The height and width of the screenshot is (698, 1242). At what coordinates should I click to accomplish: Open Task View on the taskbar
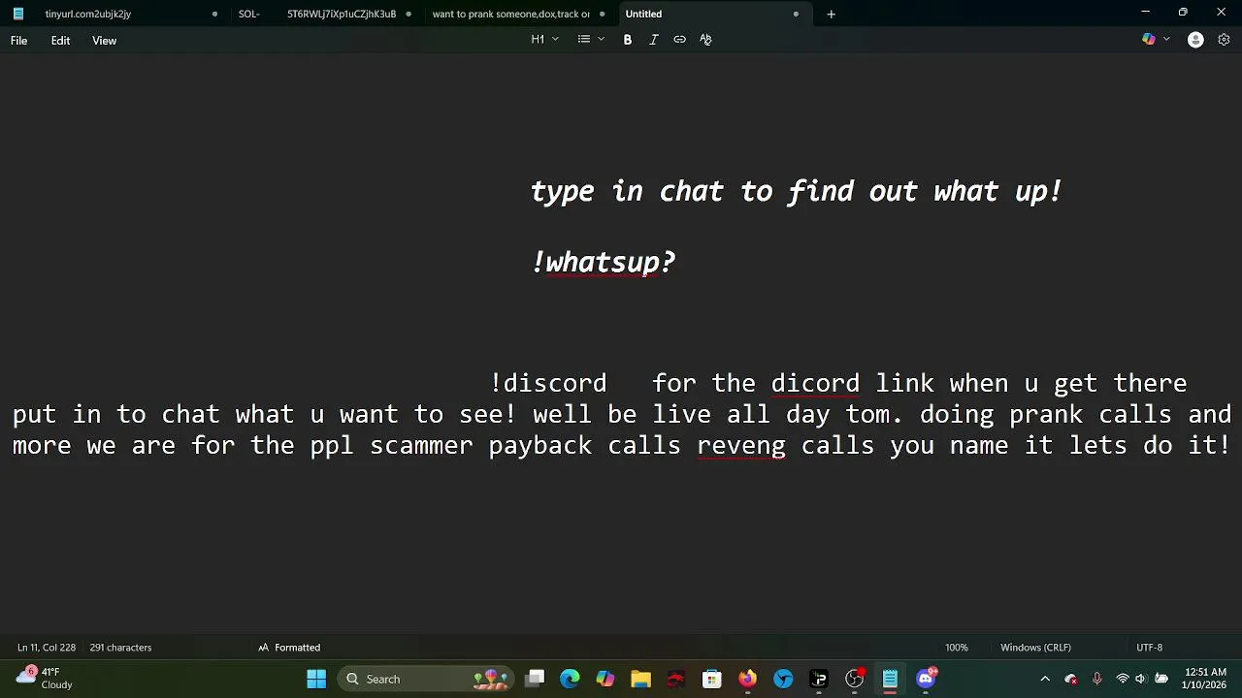(535, 679)
